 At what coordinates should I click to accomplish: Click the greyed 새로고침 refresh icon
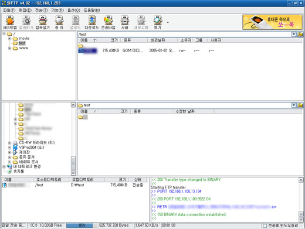pyautogui.click(x=141, y=22)
